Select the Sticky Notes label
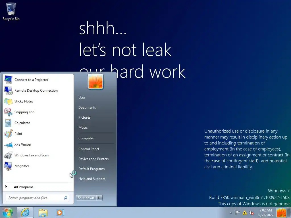This screenshot has width=291, height=218. [24, 101]
